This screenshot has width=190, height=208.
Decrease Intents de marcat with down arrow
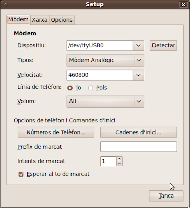click(x=120, y=164)
